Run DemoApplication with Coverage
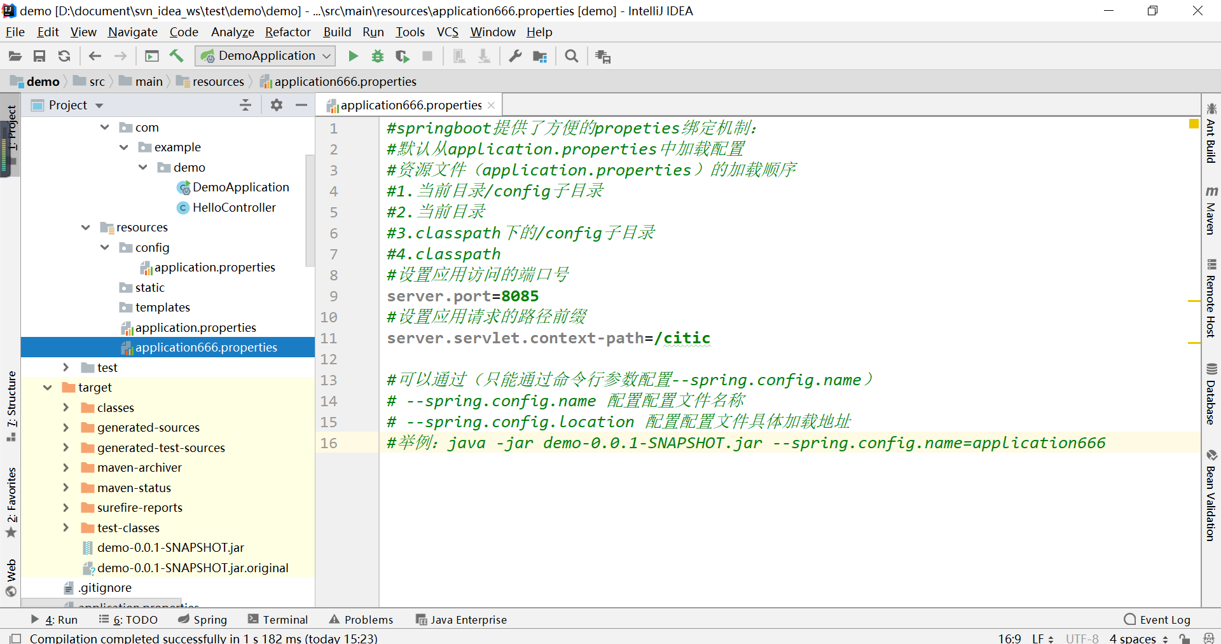 403,56
